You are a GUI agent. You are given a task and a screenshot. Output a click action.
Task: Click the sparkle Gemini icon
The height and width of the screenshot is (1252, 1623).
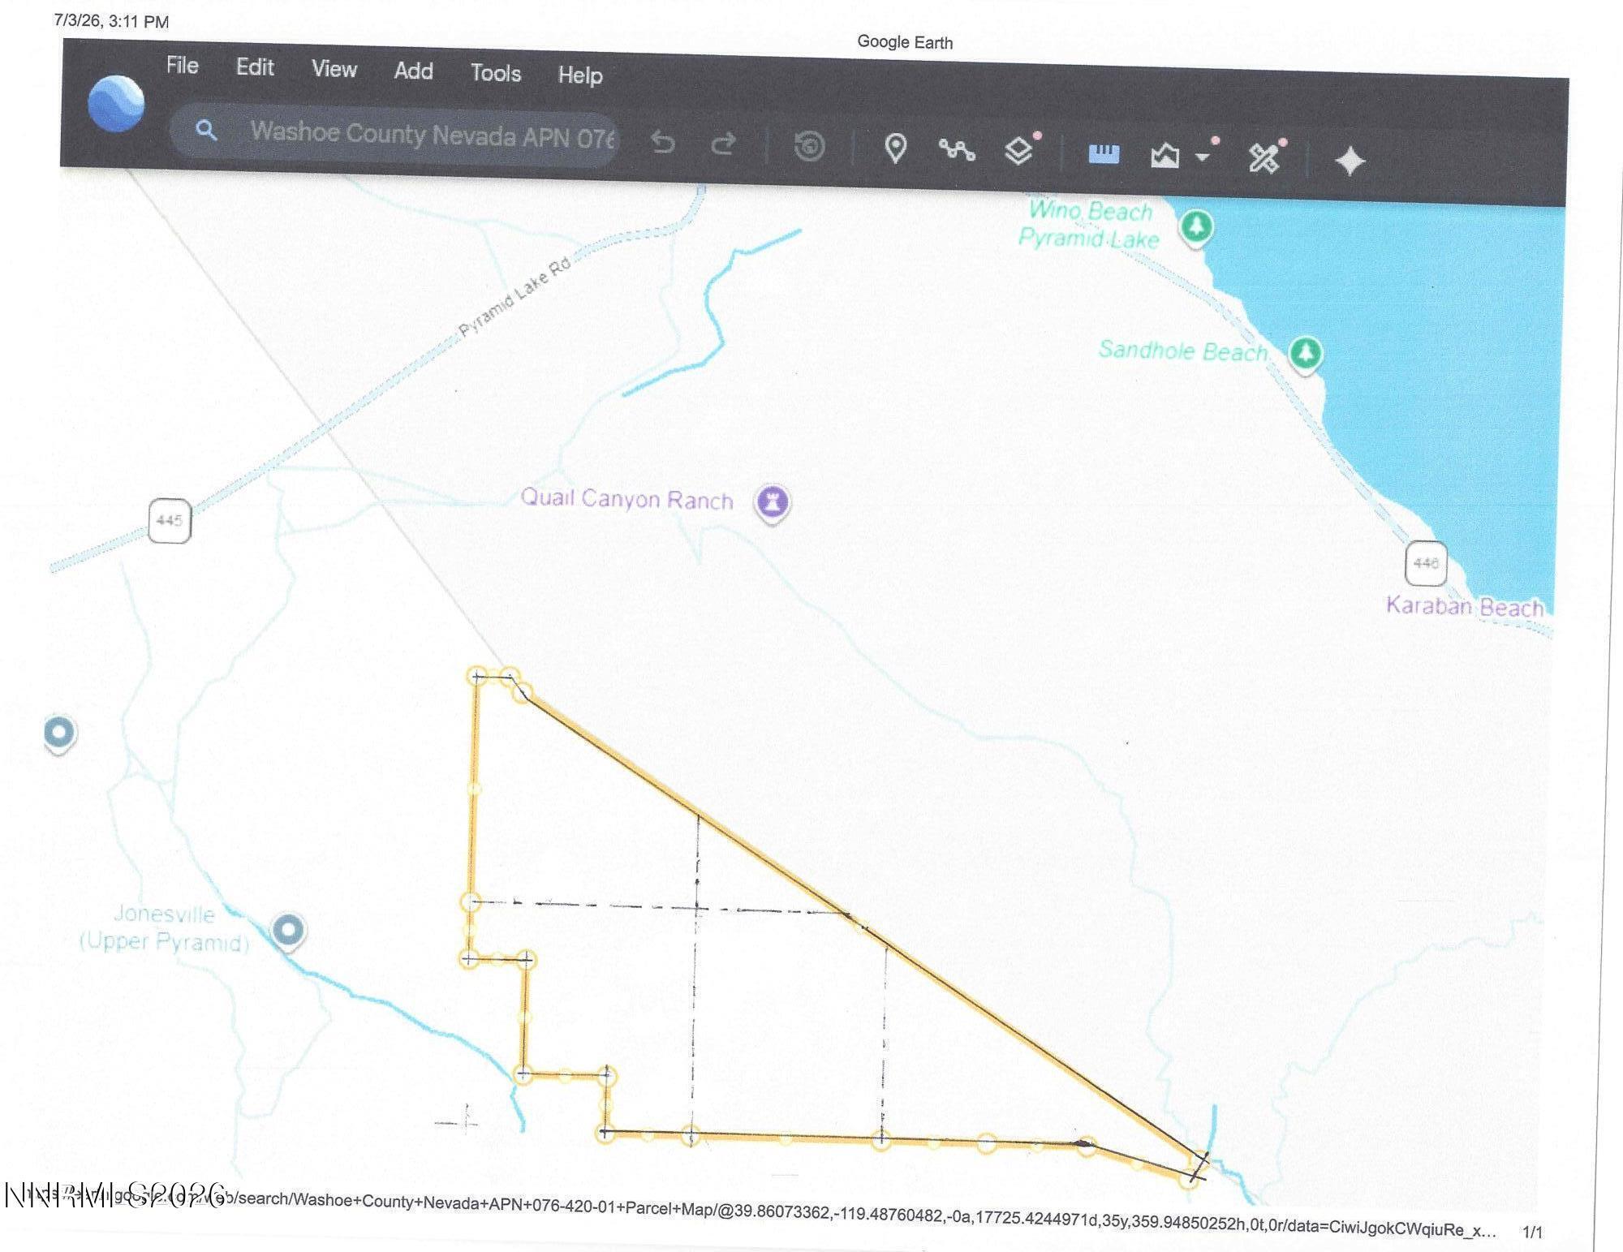(1350, 161)
